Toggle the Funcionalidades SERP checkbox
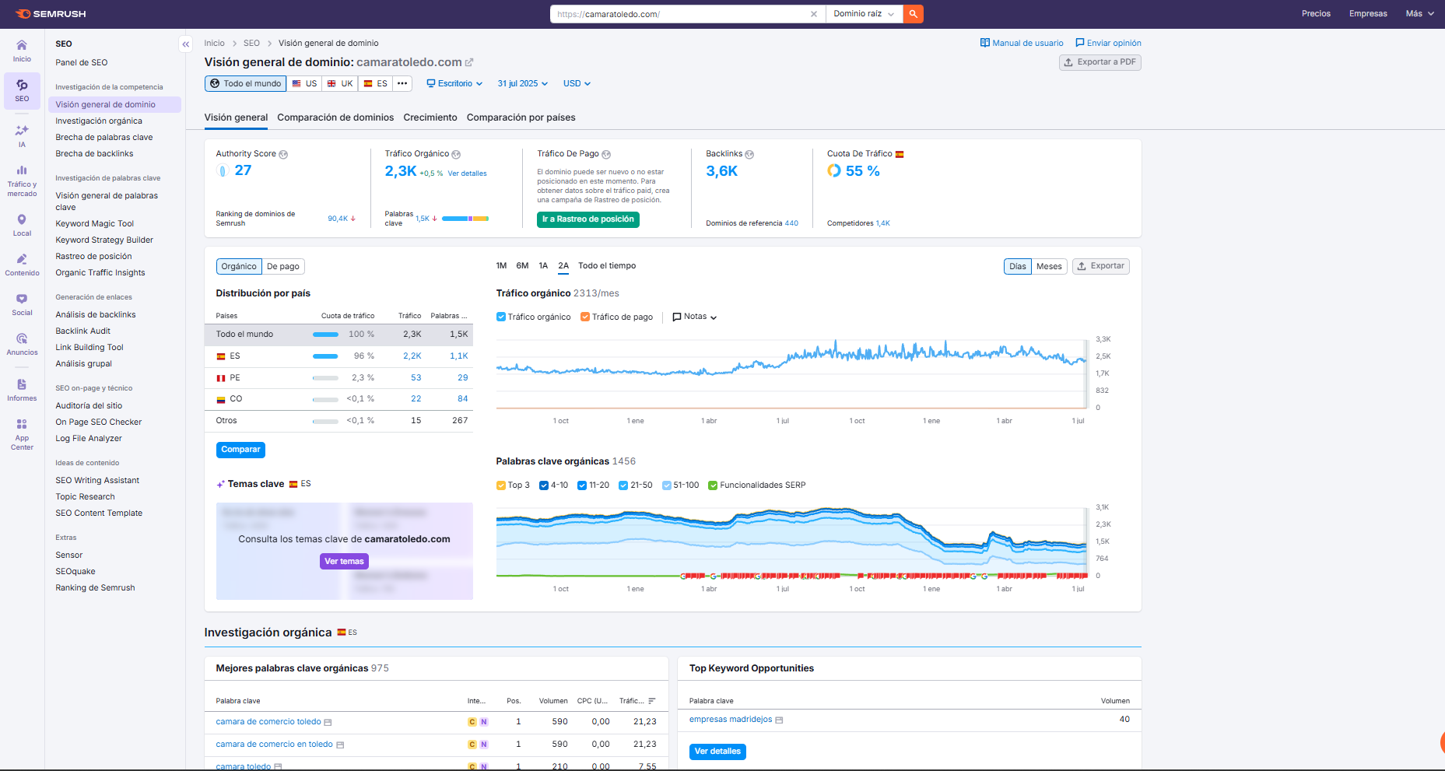 pyautogui.click(x=713, y=485)
